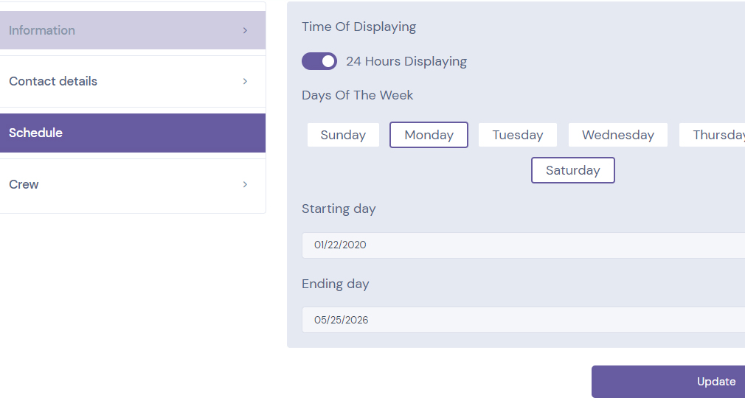Viewport: 745px width, 420px height.
Task: Click the 24 Hours Displaying label
Action: coord(406,61)
